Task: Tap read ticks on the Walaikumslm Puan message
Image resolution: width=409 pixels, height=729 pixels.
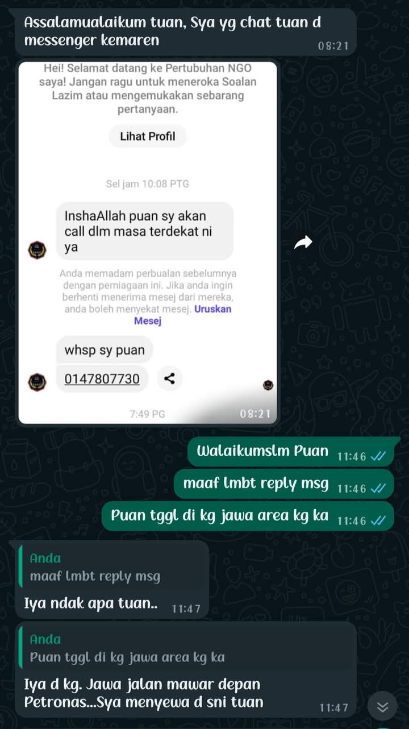Action: tap(378, 456)
